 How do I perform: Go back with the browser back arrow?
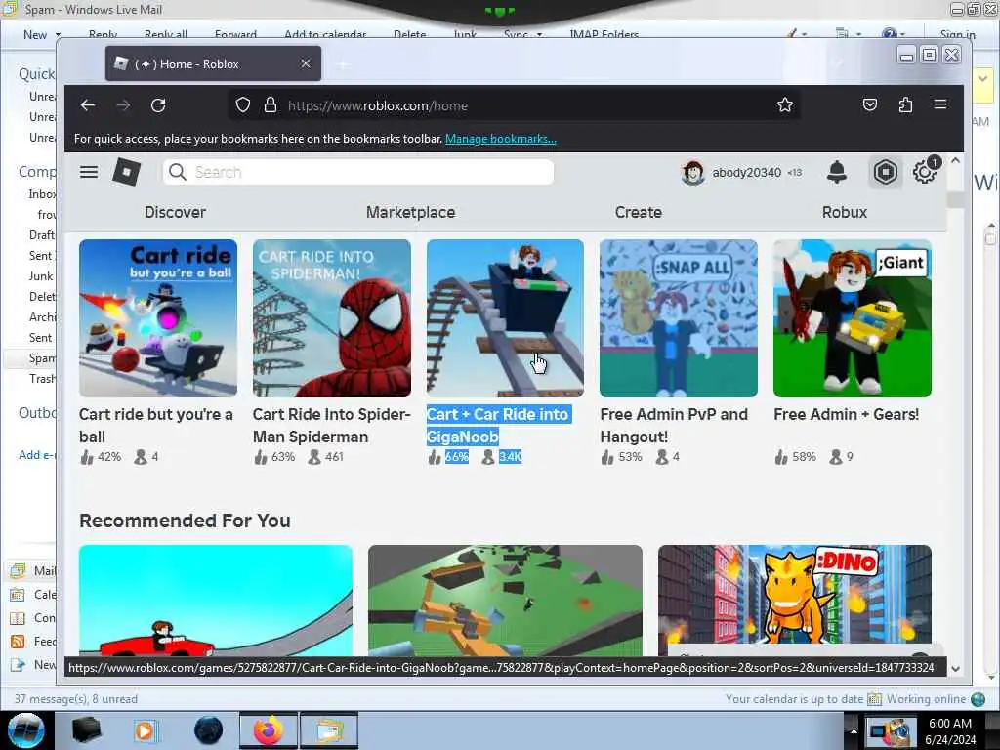pyautogui.click(x=88, y=105)
